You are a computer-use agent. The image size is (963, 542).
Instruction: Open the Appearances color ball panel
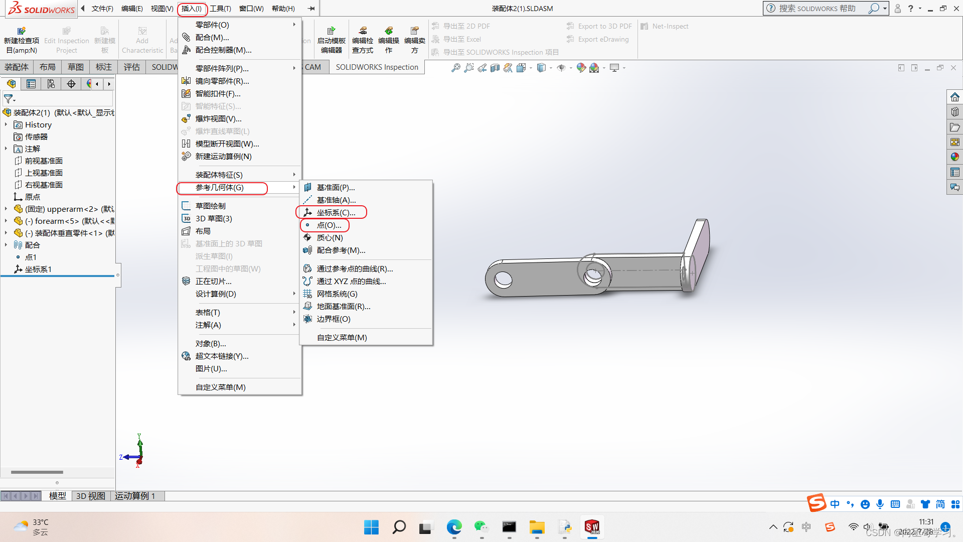[x=954, y=157]
